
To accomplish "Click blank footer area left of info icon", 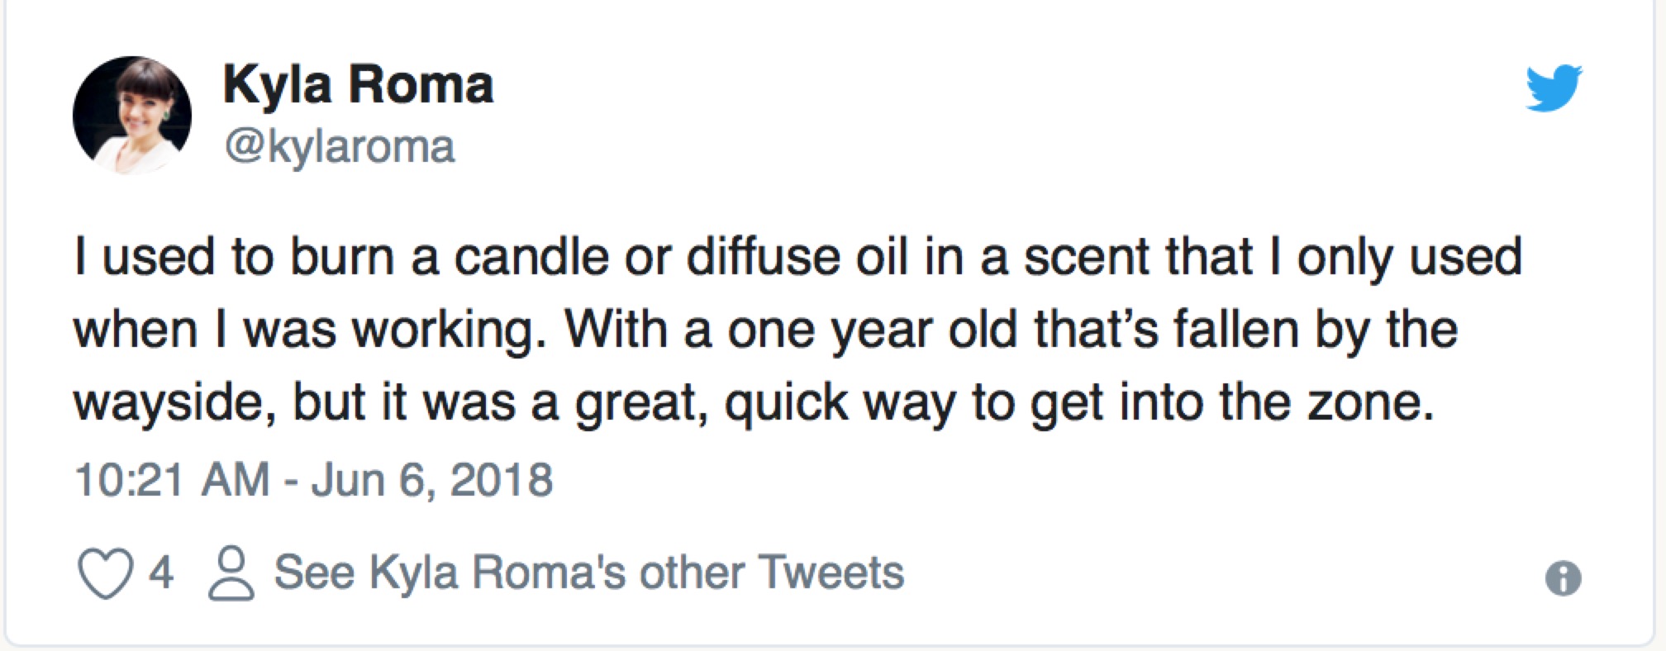I will pos(1240,574).
